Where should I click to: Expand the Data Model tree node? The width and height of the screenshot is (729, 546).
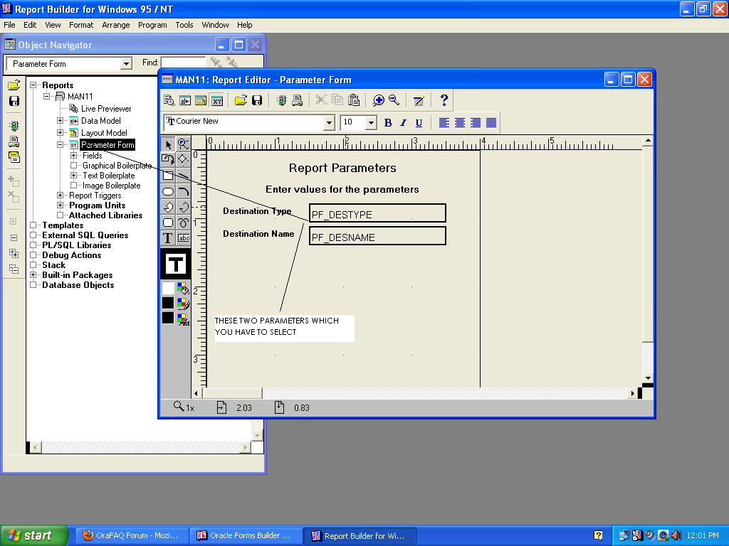[x=61, y=121]
